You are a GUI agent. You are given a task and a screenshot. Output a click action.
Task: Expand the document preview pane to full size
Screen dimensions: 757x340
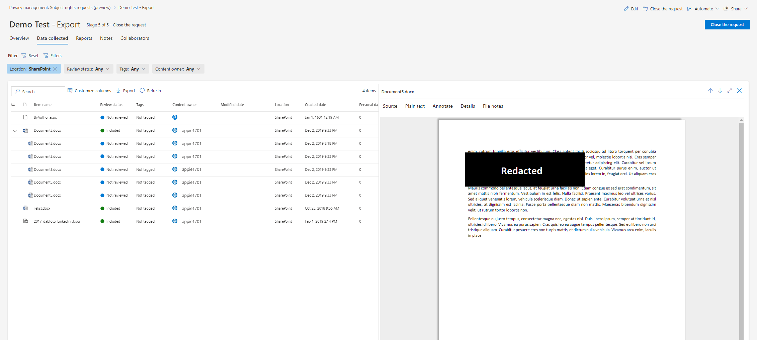click(730, 91)
